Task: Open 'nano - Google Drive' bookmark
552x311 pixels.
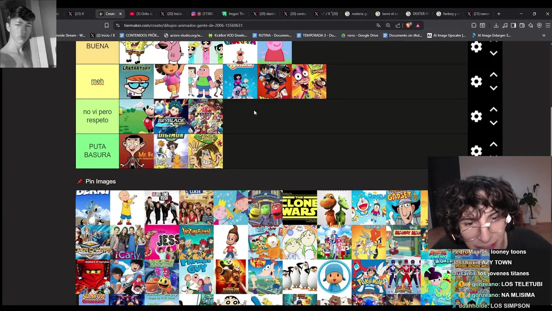Action: (x=359, y=35)
